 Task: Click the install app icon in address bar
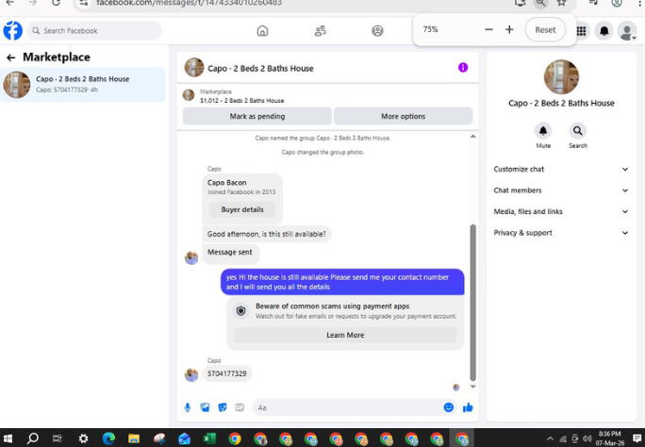click(x=520, y=3)
